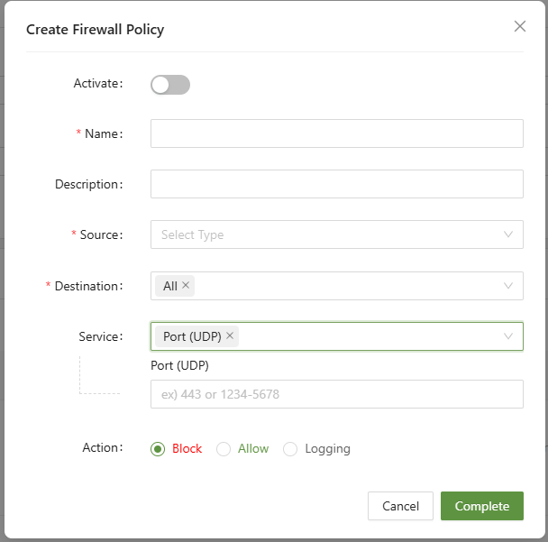Enable the Activate toggle switch
Image resolution: width=548 pixels, height=542 pixels.
coord(170,85)
